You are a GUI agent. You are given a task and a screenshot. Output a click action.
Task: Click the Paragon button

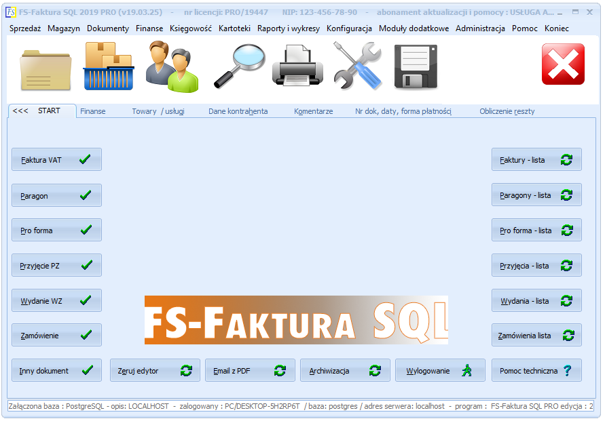click(x=57, y=195)
